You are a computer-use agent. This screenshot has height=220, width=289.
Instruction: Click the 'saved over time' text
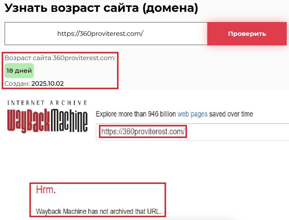(x=231, y=114)
